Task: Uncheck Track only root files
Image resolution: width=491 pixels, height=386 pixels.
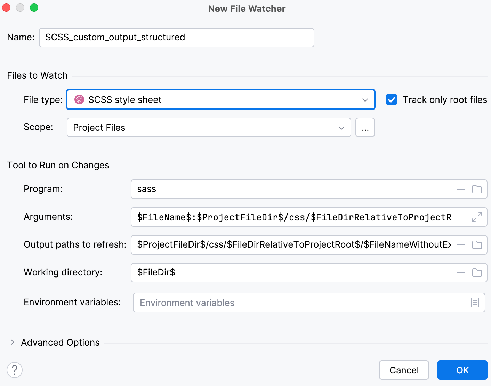Action: click(392, 100)
